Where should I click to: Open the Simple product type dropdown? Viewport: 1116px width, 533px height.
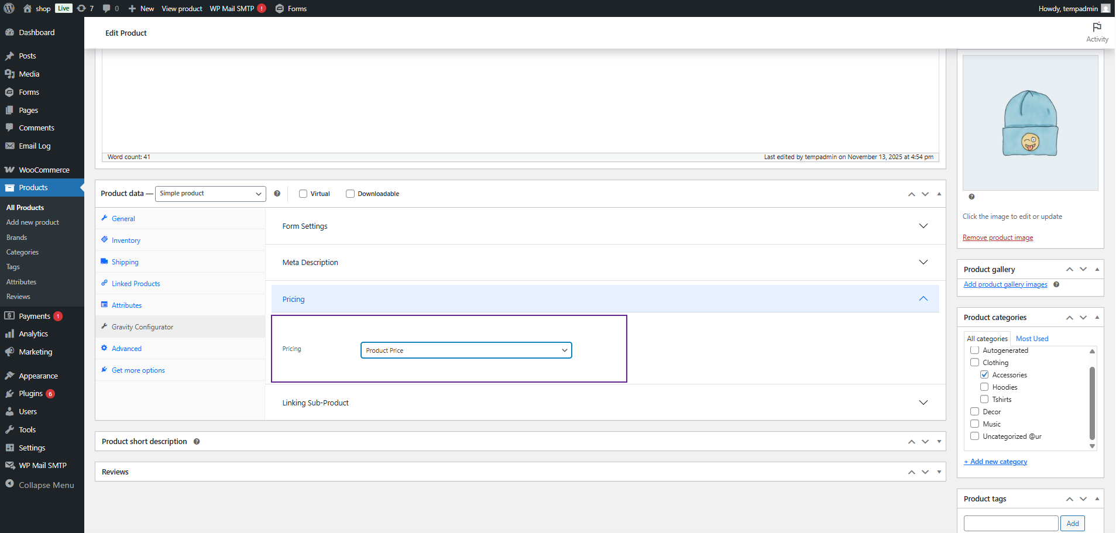click(210, 194)
